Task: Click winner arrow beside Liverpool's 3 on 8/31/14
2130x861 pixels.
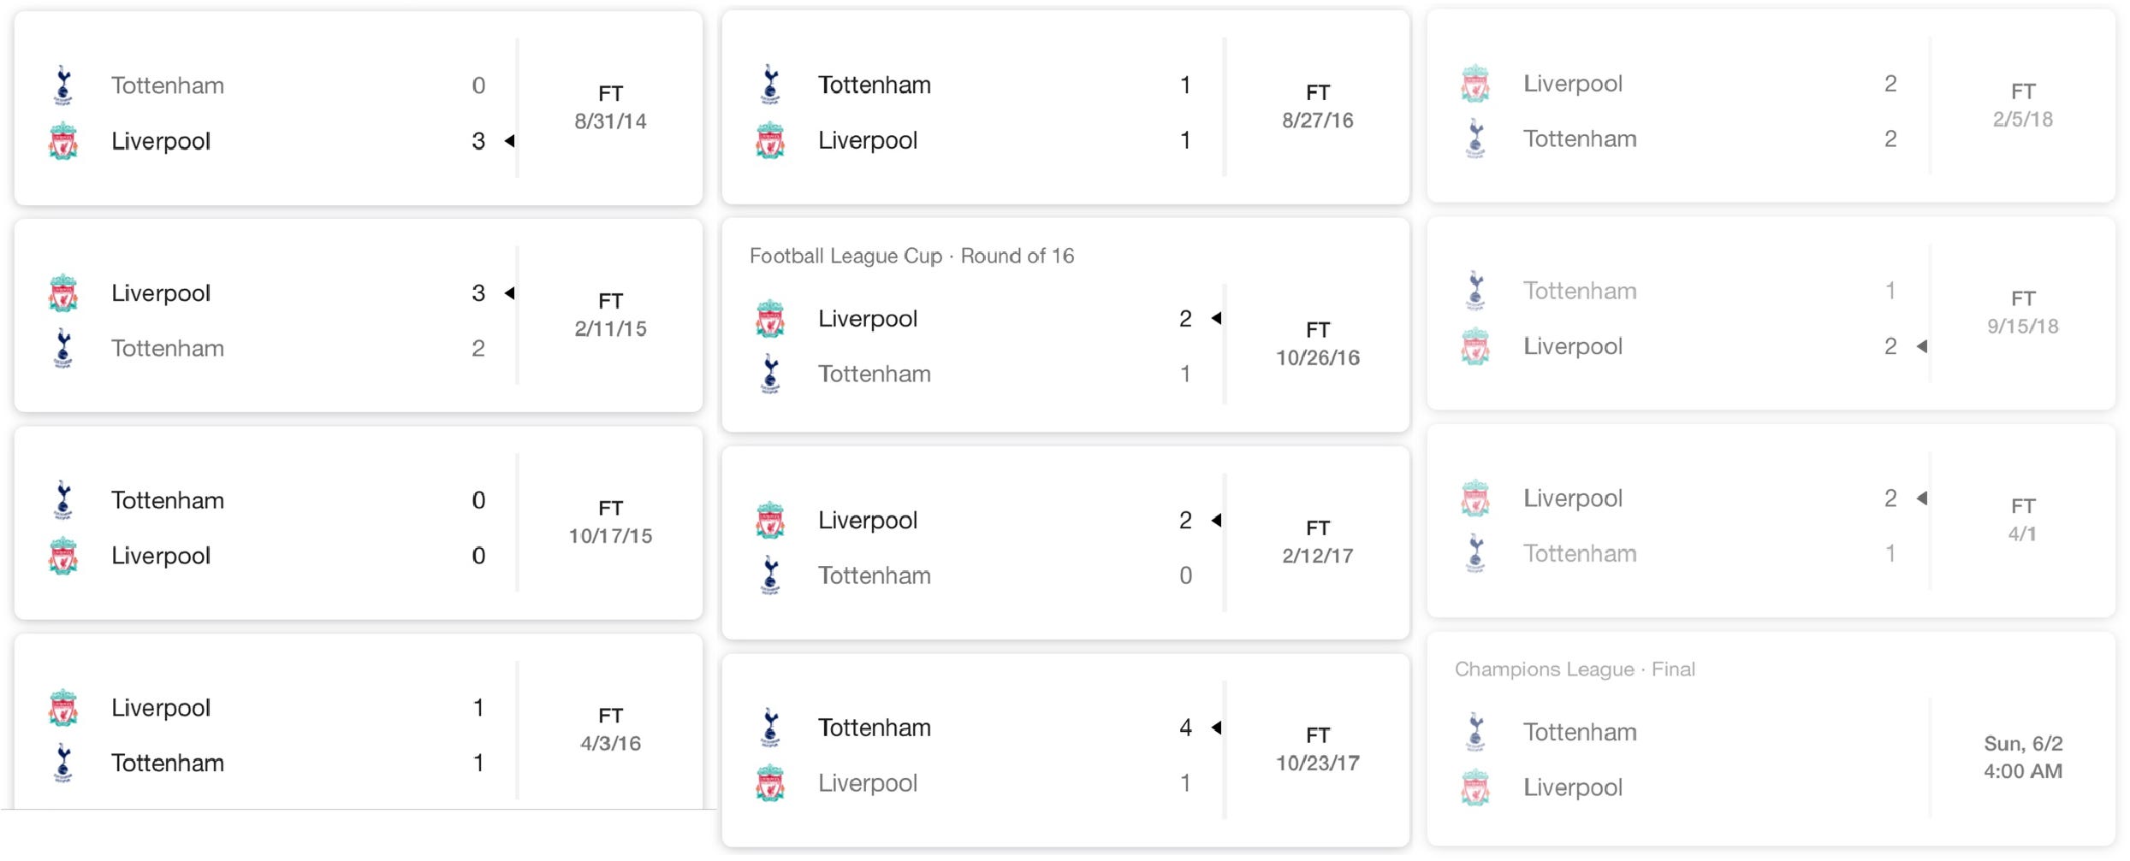Action: [x=509, y=141]
